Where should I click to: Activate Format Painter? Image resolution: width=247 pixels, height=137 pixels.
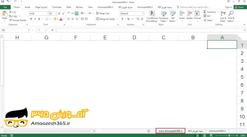click(18, 20)
